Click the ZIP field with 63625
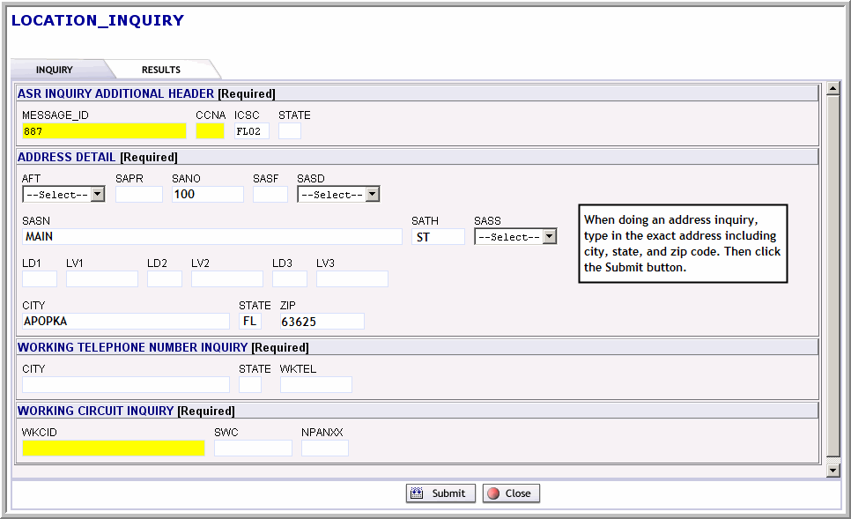851x519 pixels. click(322, 322)
